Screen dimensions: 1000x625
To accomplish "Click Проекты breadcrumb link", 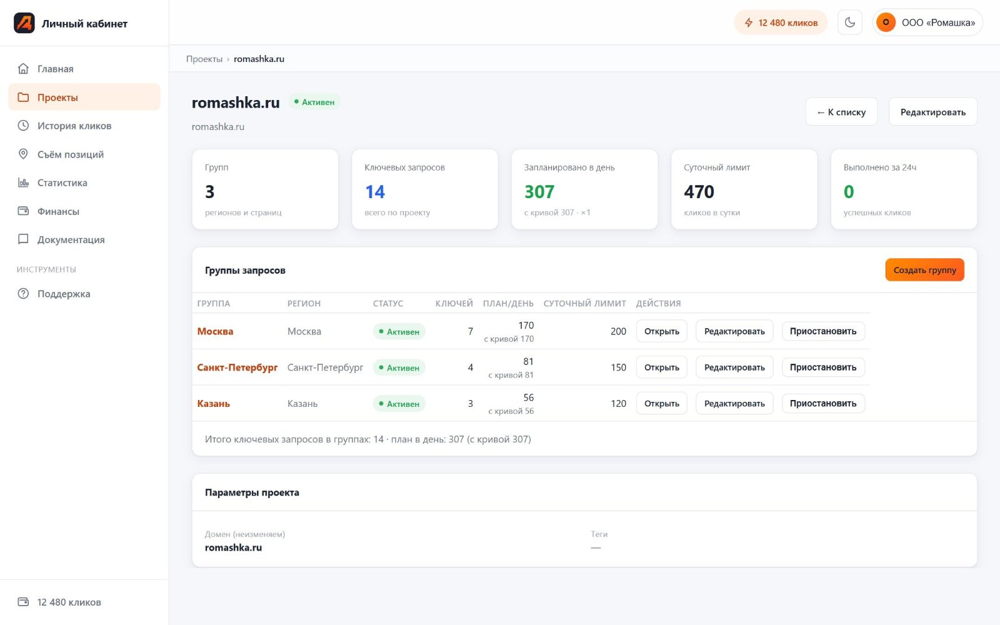I will (204, 59).
